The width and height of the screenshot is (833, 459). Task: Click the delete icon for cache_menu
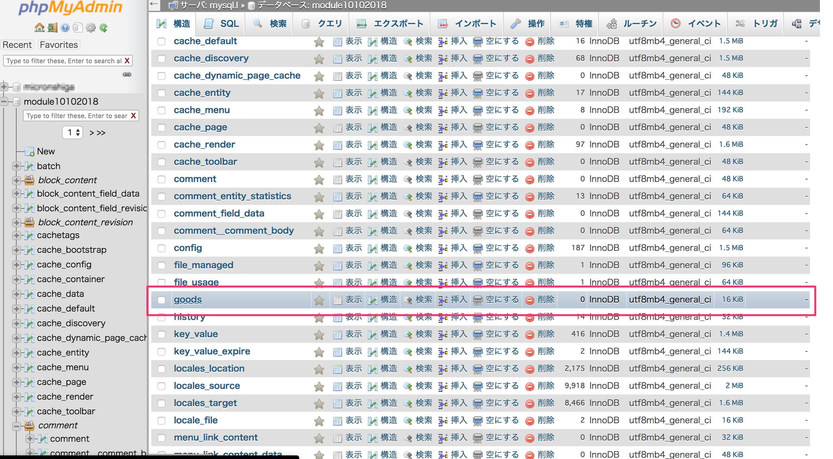(529, 111)
